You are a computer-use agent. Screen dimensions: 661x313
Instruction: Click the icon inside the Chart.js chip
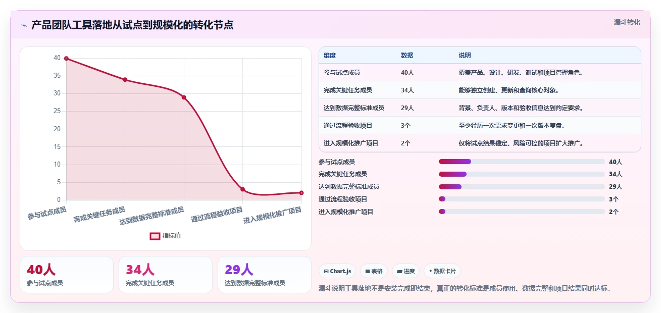tap(326, 272)
